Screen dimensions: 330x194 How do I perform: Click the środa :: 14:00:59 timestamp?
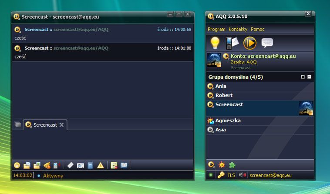[174, 30]
